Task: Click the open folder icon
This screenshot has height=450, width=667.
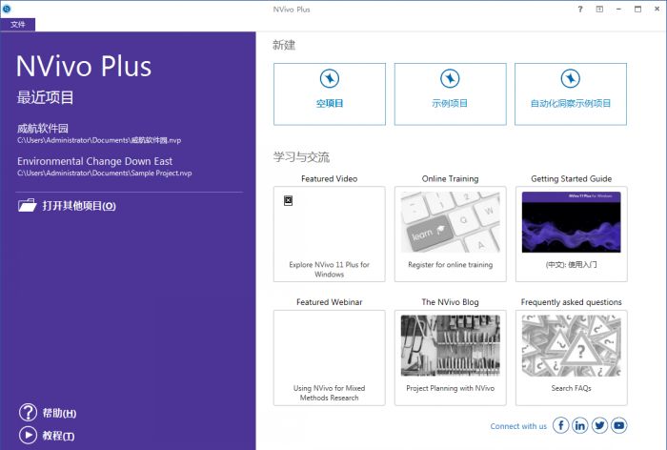Action: pyautogui.click(x=28, y=205)
